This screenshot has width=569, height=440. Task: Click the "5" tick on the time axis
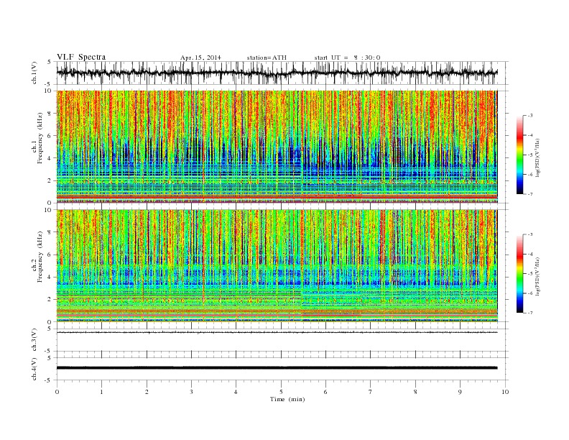click(x=281, y=392)
